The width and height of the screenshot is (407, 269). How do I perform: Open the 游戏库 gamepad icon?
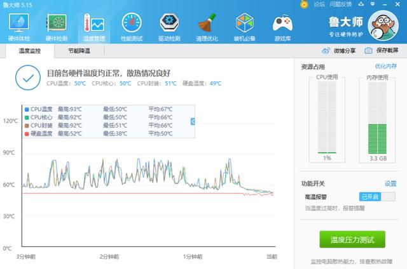pos(282,27)
